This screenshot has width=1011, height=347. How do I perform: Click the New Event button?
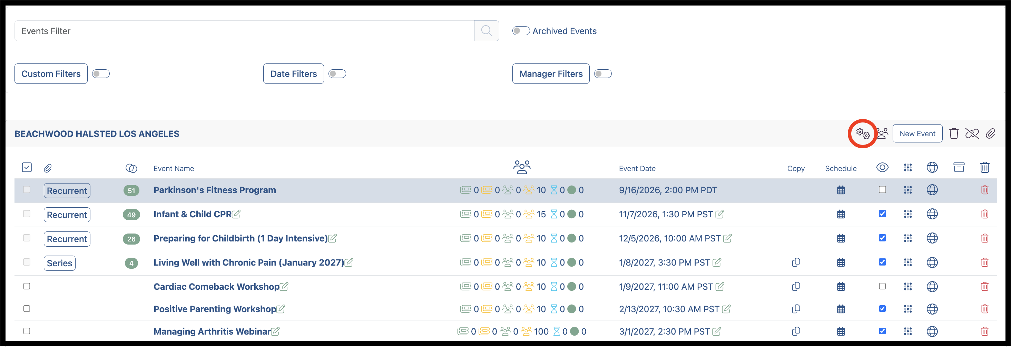917,133
